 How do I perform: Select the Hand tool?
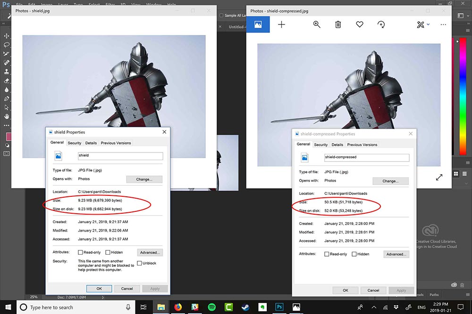point(6,116)
